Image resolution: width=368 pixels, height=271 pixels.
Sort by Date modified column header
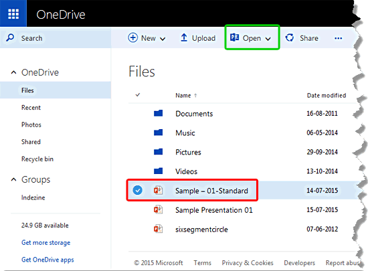pos(327,96)
